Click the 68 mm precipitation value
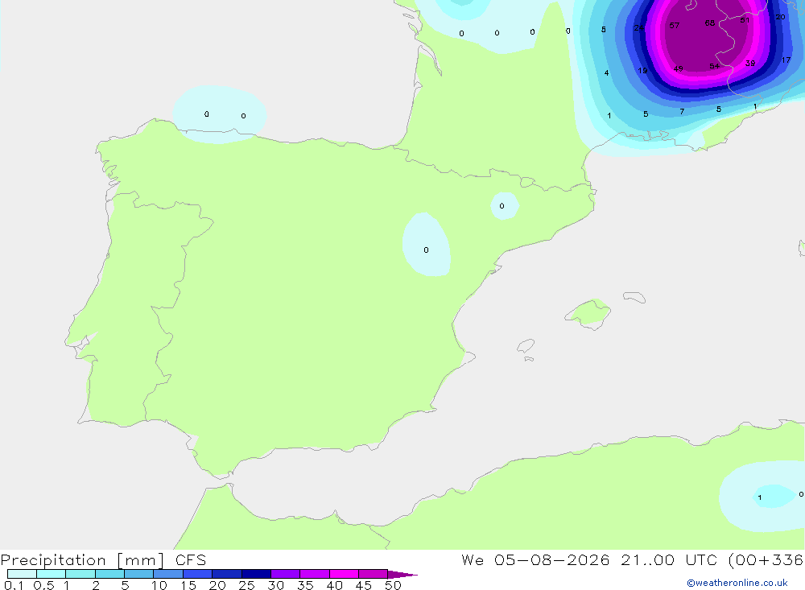 [709, 23]
